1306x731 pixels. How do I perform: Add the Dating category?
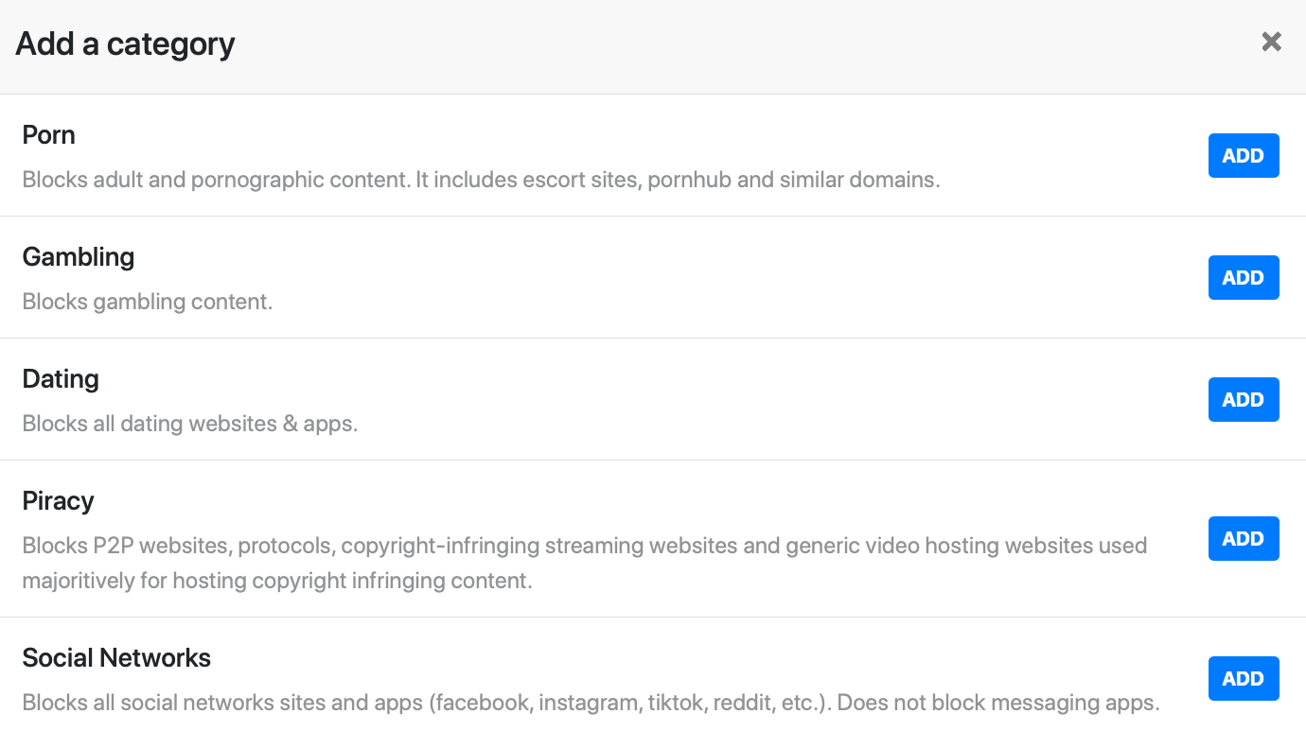1244,400
